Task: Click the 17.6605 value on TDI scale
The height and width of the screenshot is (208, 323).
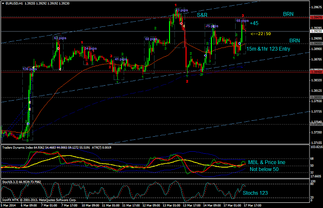Action: (316, 177)
